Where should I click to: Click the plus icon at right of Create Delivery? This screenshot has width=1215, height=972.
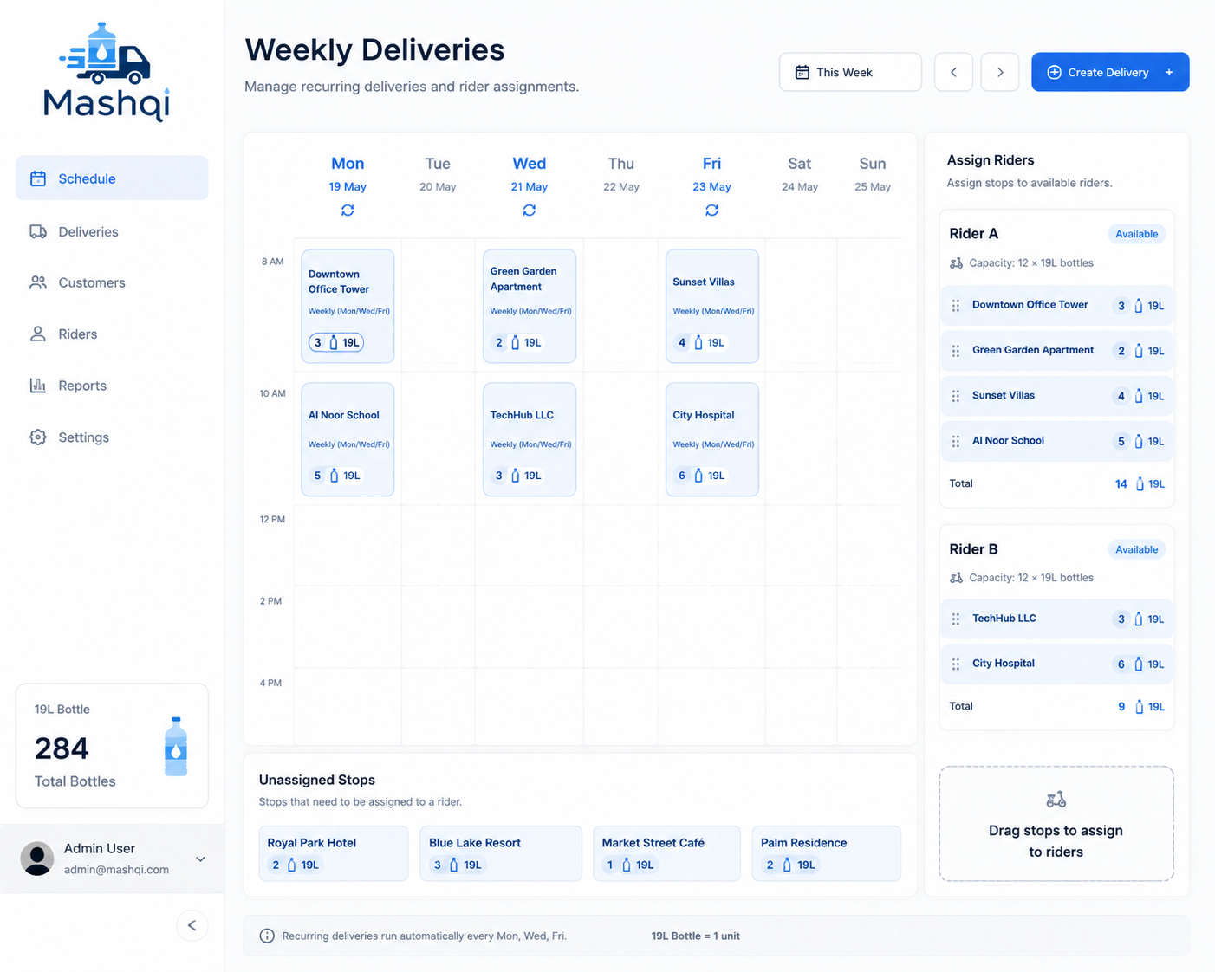pyautogui.click(x=1169, y=72)
